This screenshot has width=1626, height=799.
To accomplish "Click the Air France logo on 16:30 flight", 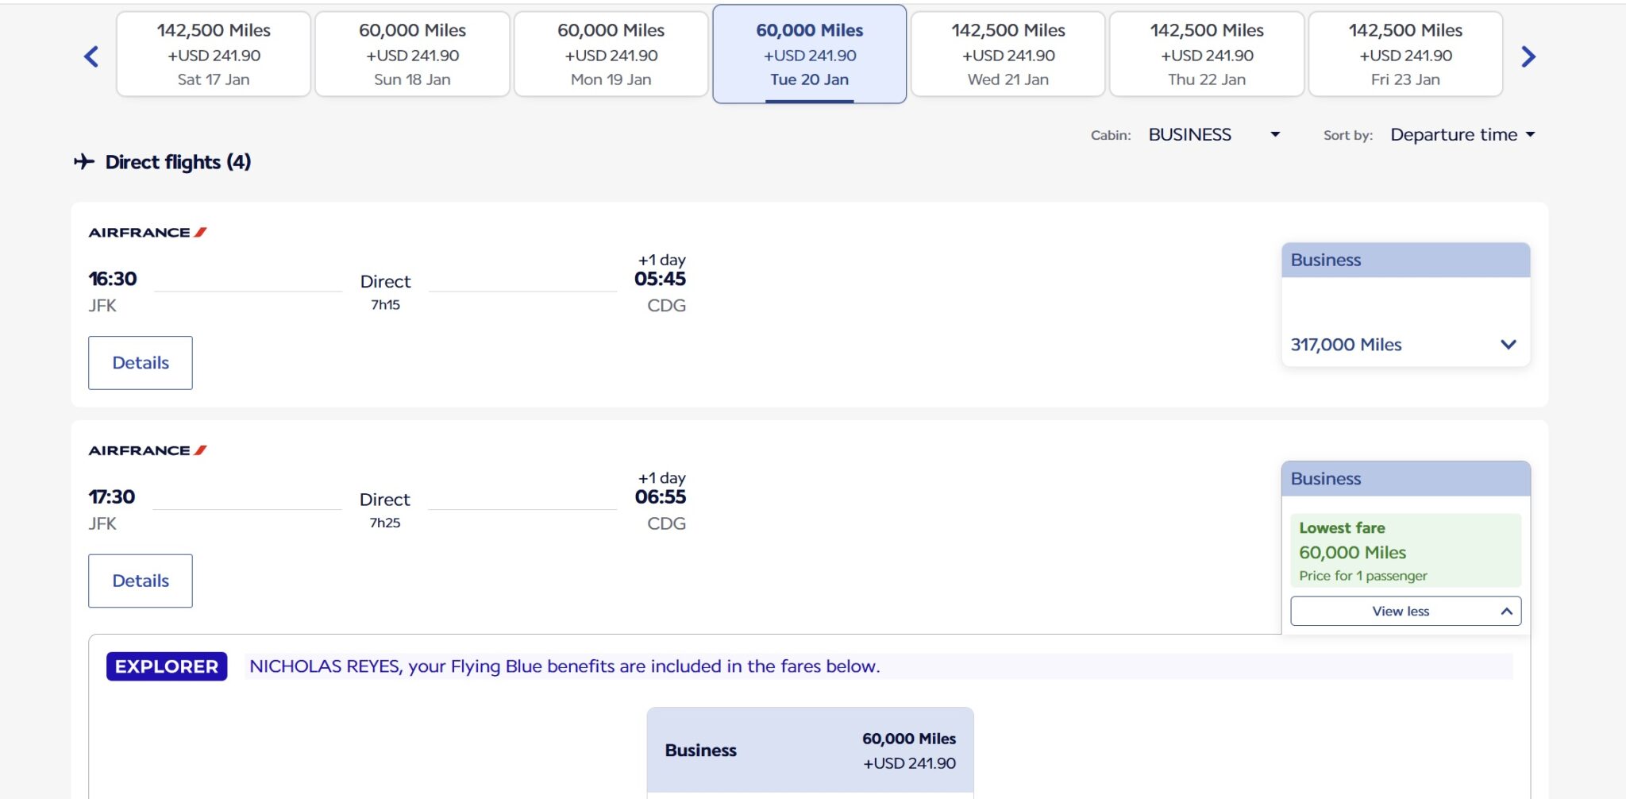I will tap(148, 233).
